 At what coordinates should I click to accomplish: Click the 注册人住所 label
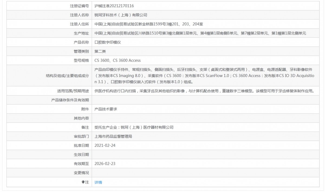click(x=79, y=24)
